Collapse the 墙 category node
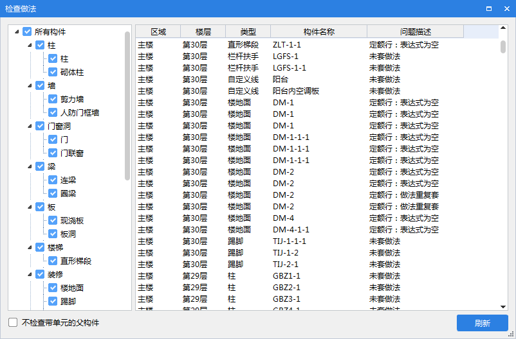This screenshot has height=339, width=516. click(30, 86)
